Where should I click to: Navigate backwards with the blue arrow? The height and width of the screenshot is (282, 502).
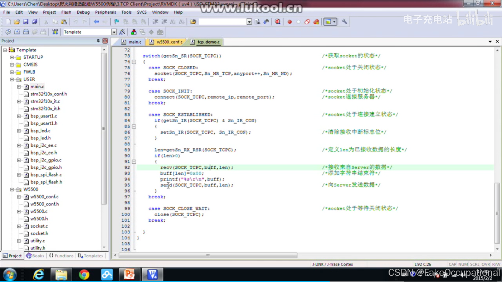(96, 22)
